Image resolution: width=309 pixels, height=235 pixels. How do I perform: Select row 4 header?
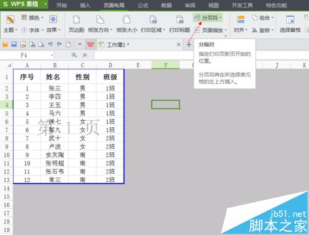coord(7,105)
